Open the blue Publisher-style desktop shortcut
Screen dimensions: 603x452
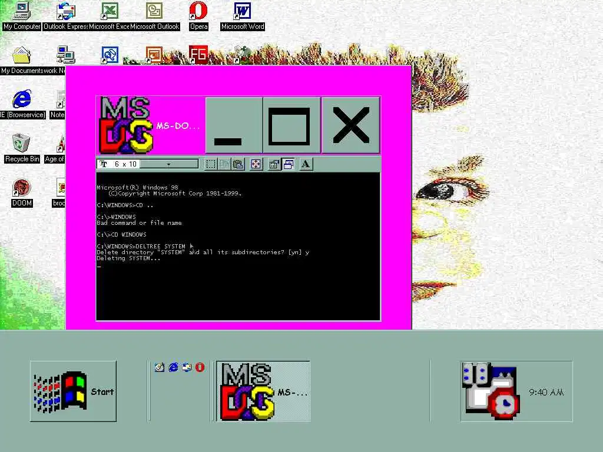(x=110, y=55)
